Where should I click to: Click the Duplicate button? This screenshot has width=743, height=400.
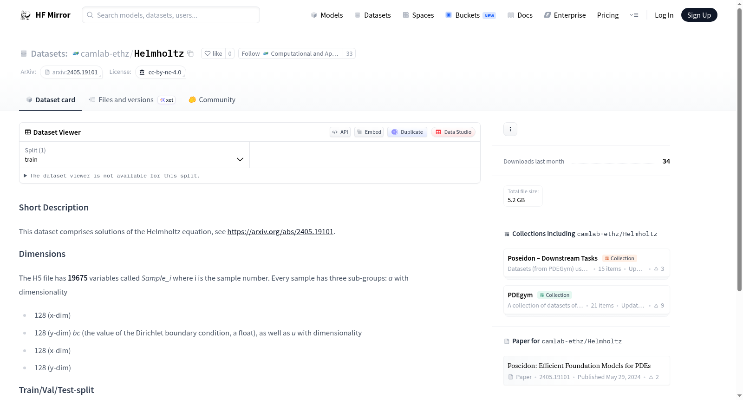coord(407,132)
